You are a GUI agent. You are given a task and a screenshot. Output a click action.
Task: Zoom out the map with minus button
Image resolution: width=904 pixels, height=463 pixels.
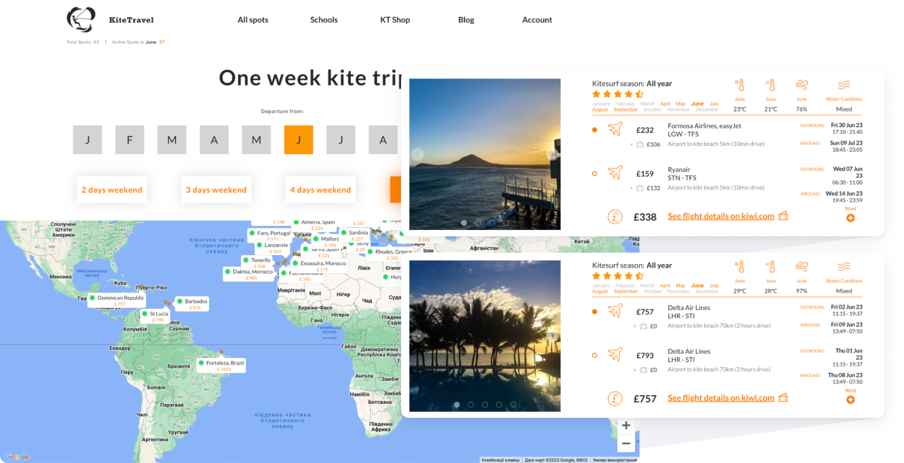point(626,443)
